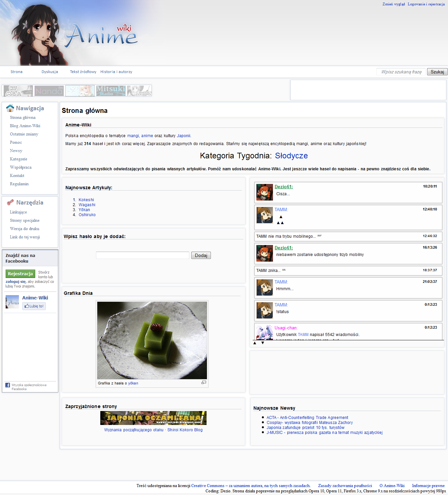Go to Strona główna in sidebar
448x495 pixels.
tap(23, 118)
